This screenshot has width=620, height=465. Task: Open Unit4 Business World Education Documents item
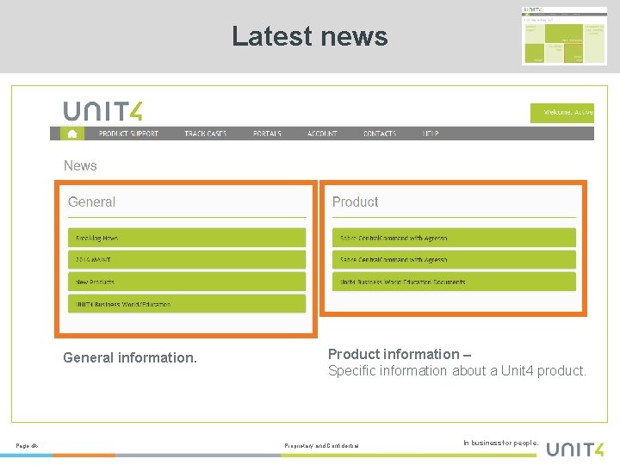pos(454,282)
